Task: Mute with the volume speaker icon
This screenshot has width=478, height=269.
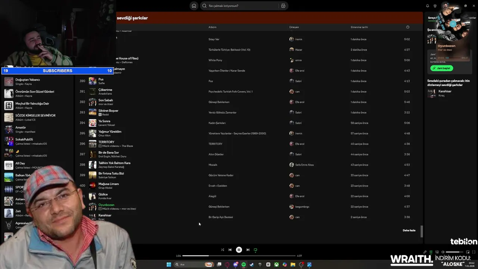Action: tap(443, 252)
